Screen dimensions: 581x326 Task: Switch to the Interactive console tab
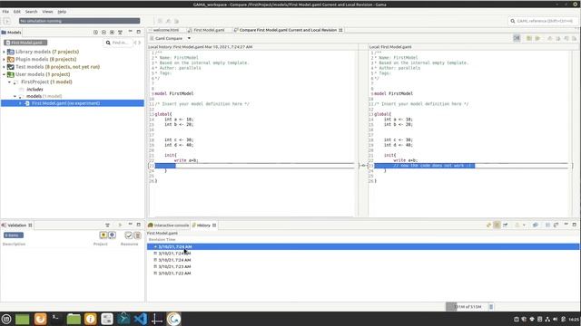point(169,225)
